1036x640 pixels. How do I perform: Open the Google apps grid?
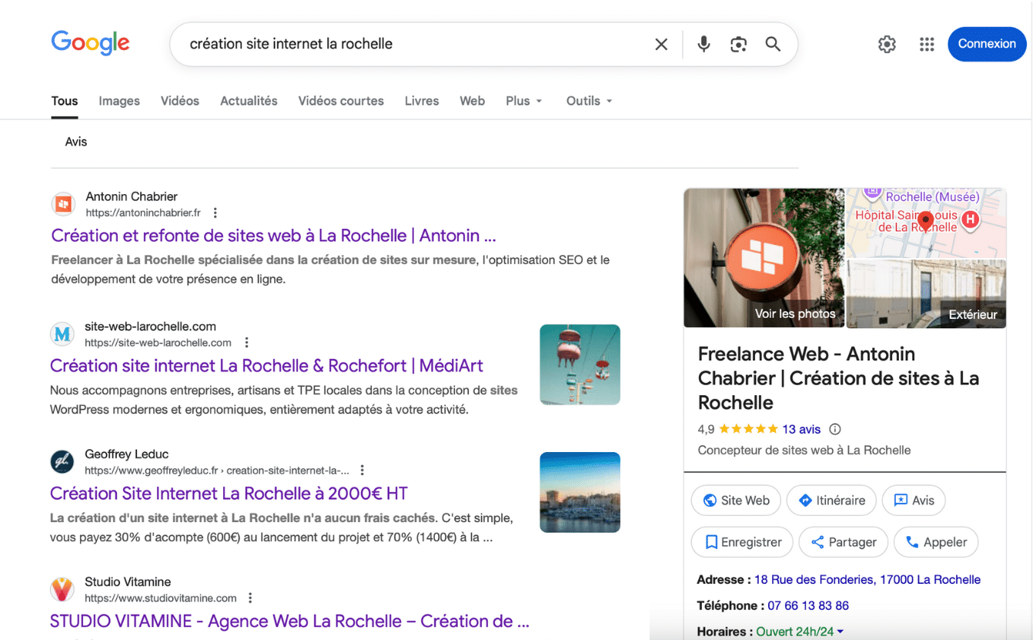pos(927,44)
